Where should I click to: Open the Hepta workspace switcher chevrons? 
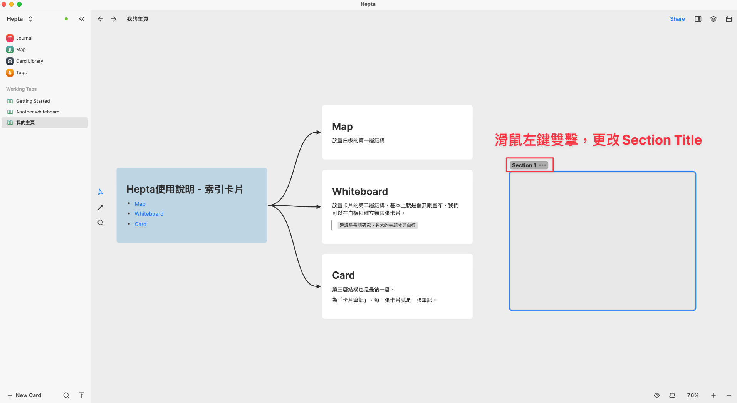pos(30,18)
